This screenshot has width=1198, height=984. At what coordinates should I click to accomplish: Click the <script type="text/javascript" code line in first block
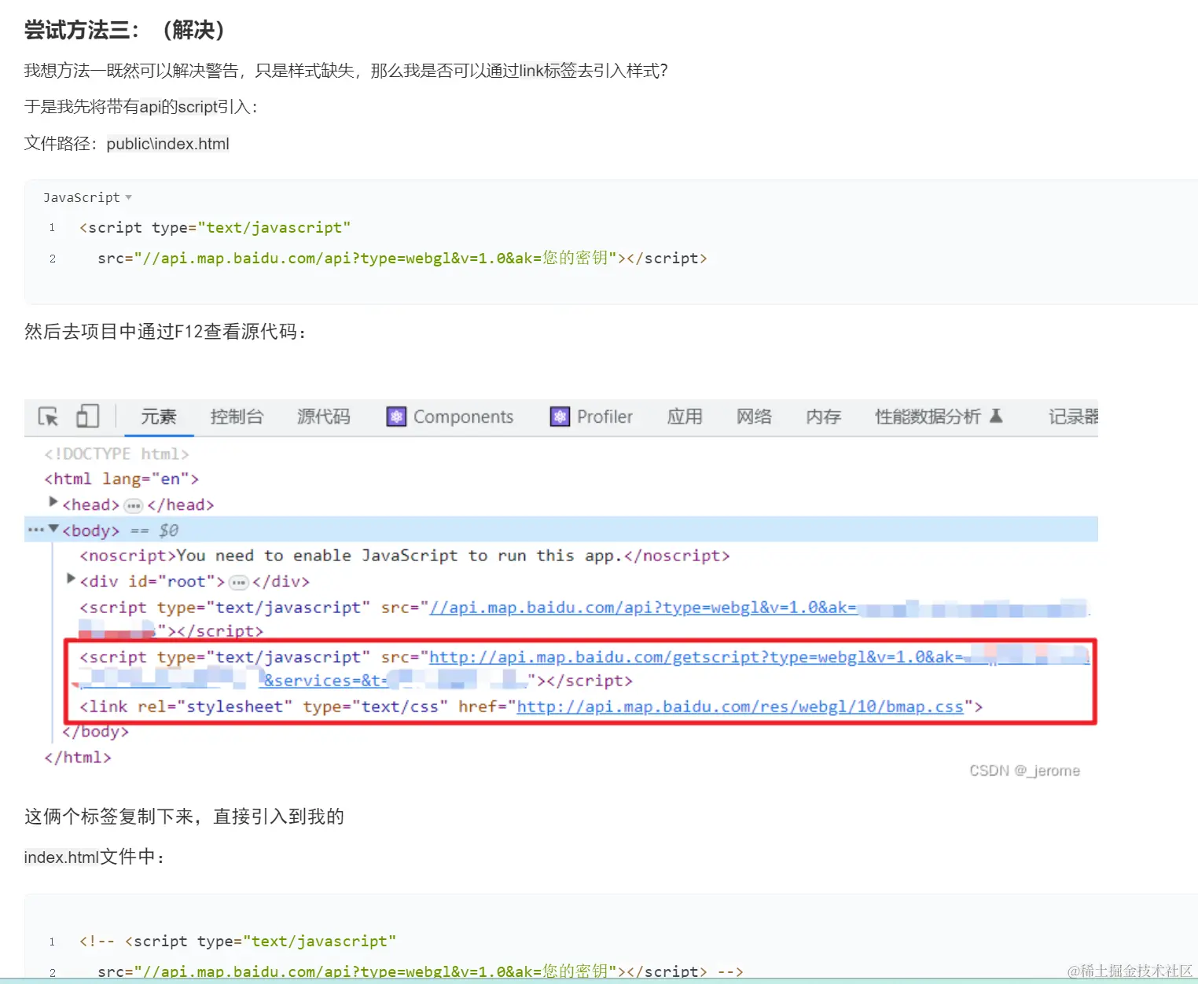(x=215, y=228)
